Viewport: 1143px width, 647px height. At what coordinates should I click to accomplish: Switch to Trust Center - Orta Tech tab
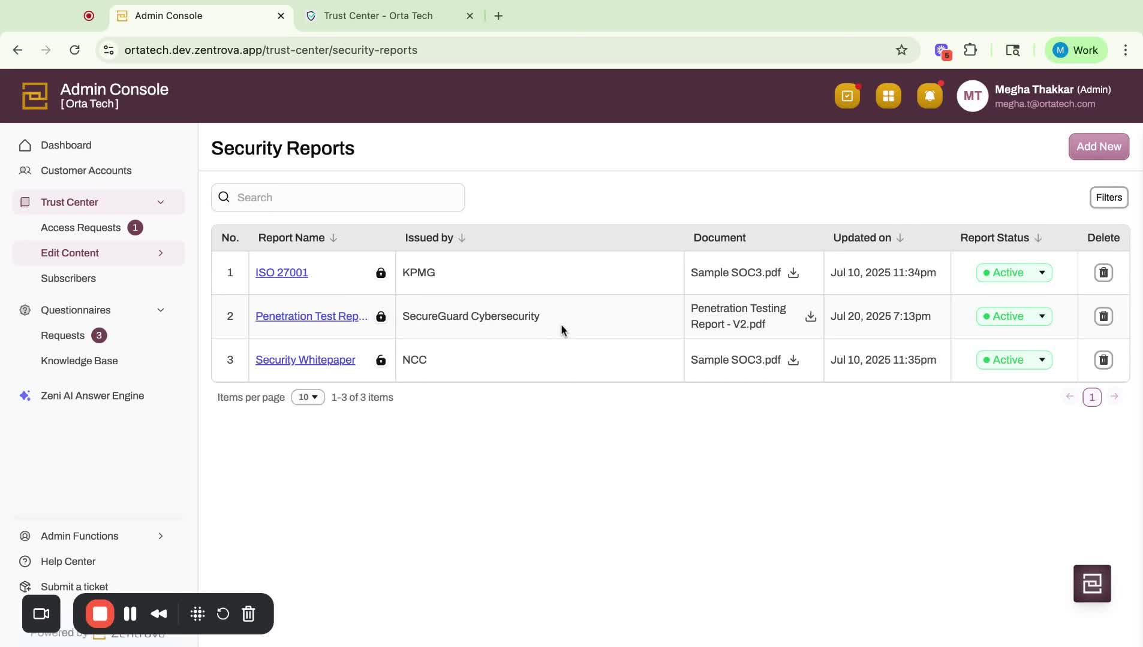pos(389,16)
